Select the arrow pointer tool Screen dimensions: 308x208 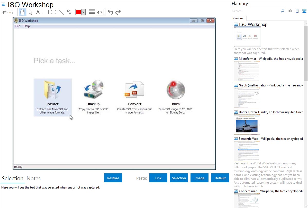pyautogui.click(x=30, y=12)
